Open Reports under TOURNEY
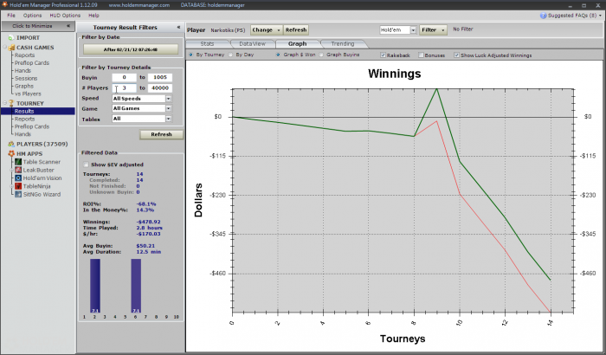 pyautogui.click(x=24, y=119)
